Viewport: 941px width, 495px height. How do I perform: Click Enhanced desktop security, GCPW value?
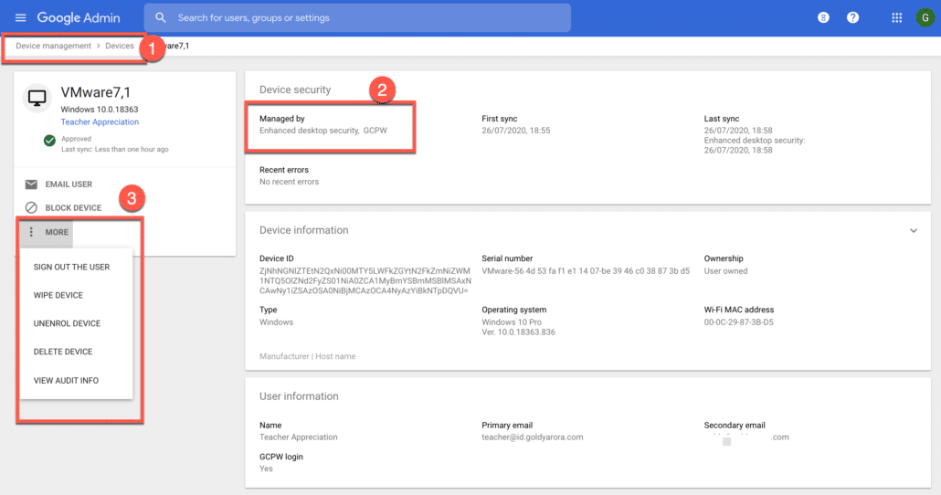point(322,131)
